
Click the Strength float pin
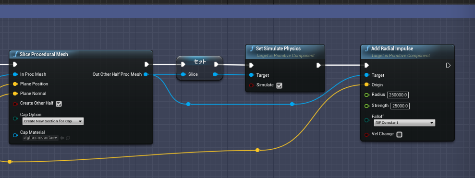(366, 106)
